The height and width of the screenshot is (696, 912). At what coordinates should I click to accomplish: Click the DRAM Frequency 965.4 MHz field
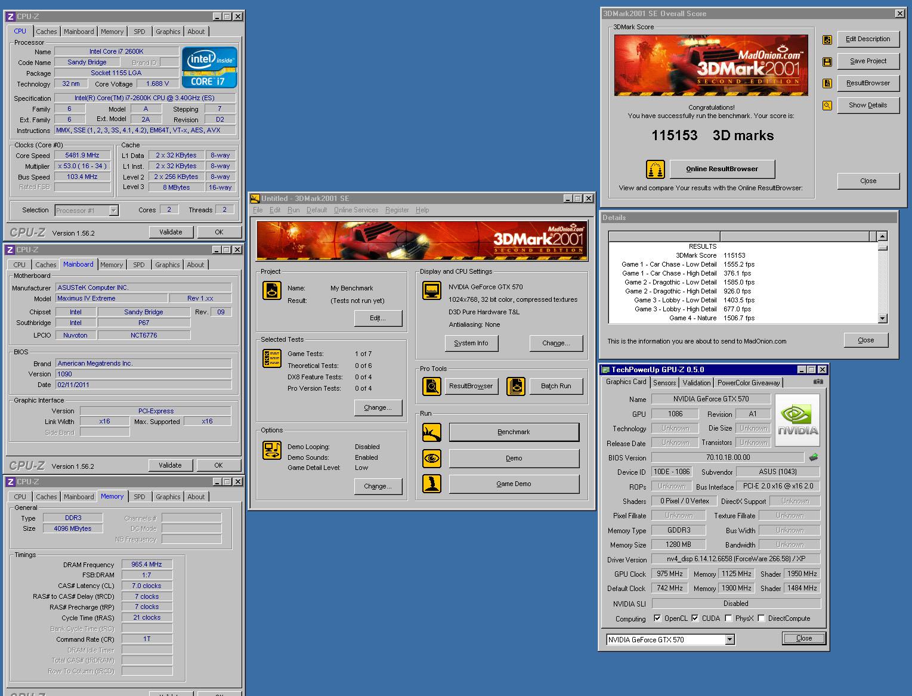[x=147, y=564]
